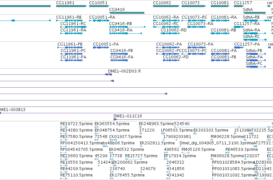Click the CG9416 gene bar glyph
Viewport: 273px width, 180px height.
tap(127, 13)
